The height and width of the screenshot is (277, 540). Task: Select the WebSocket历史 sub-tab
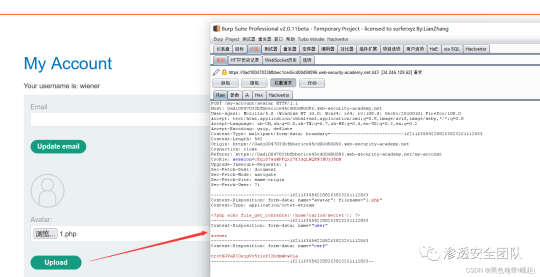pos(280,60)
